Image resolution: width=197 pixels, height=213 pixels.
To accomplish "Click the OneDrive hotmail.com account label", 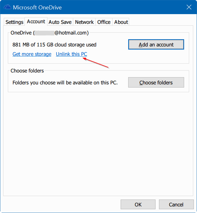I will coord(50,33).
